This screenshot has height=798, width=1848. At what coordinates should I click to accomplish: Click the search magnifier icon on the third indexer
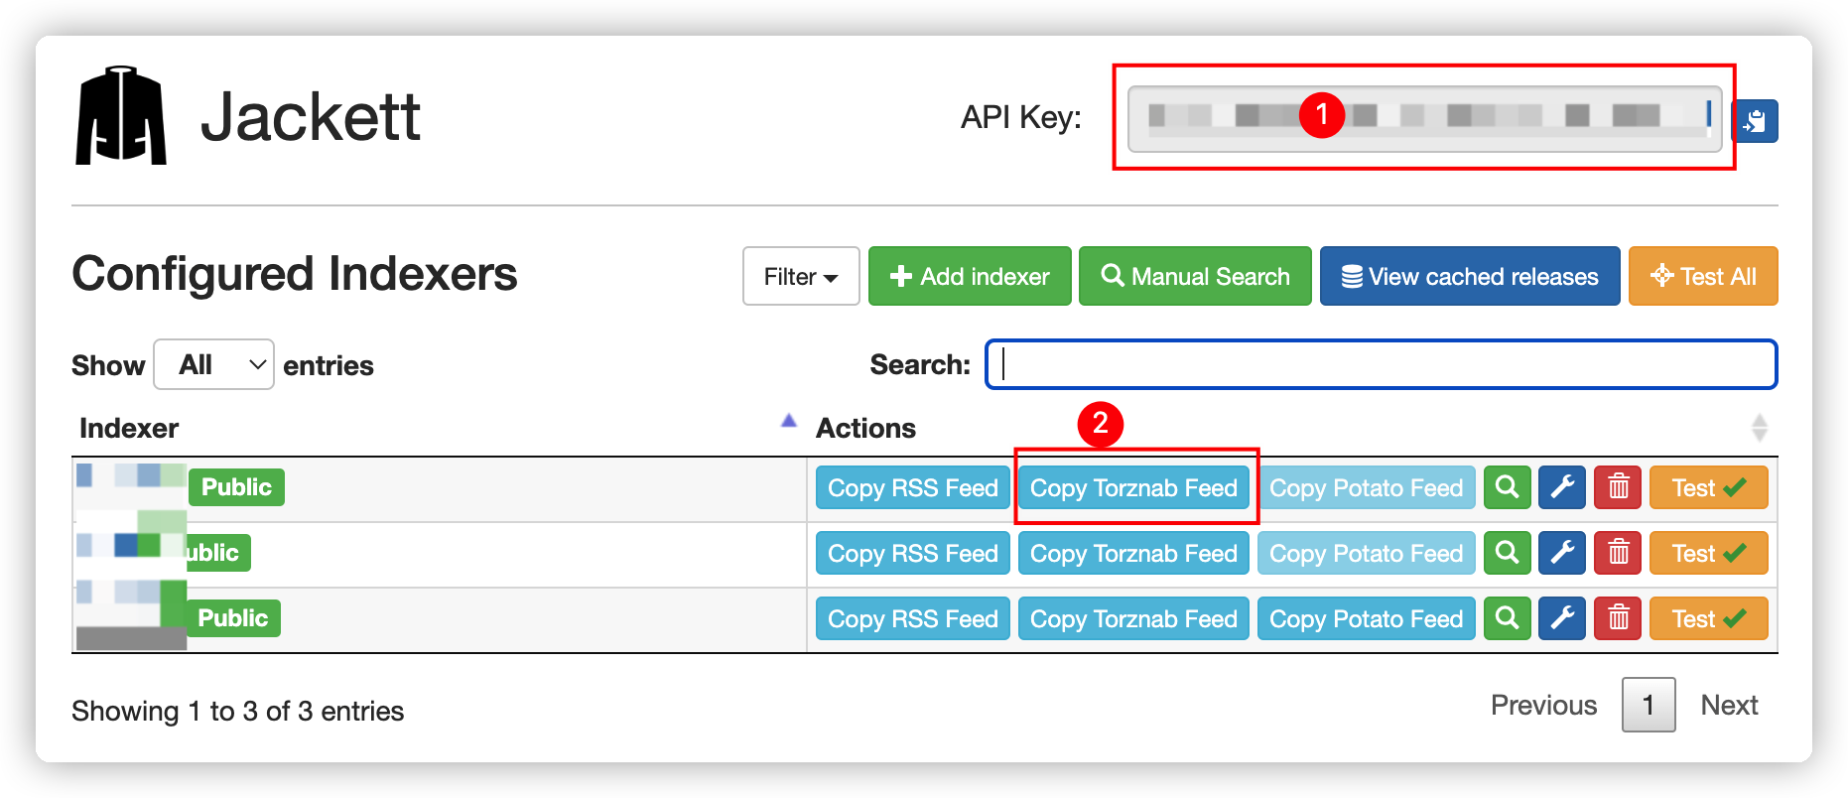click(x=1507, y=618)
